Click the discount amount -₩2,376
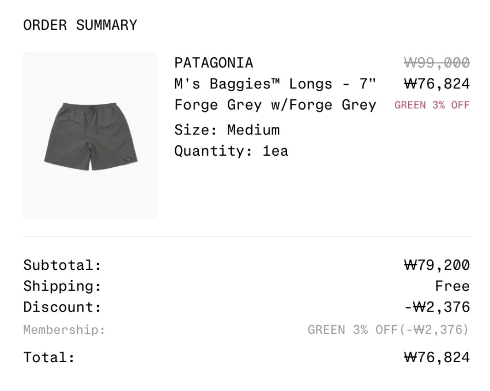 437,307
